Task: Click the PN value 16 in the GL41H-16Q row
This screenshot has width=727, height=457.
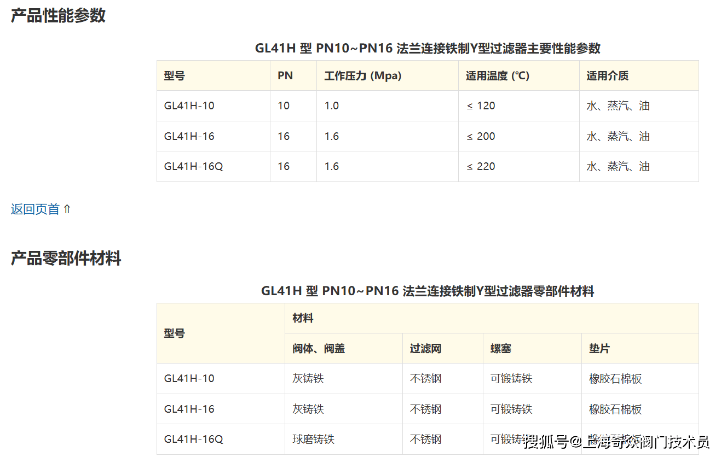Action: [x=284, y=166]
